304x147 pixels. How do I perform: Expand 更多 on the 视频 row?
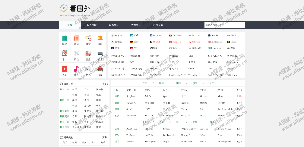point(239,135)
